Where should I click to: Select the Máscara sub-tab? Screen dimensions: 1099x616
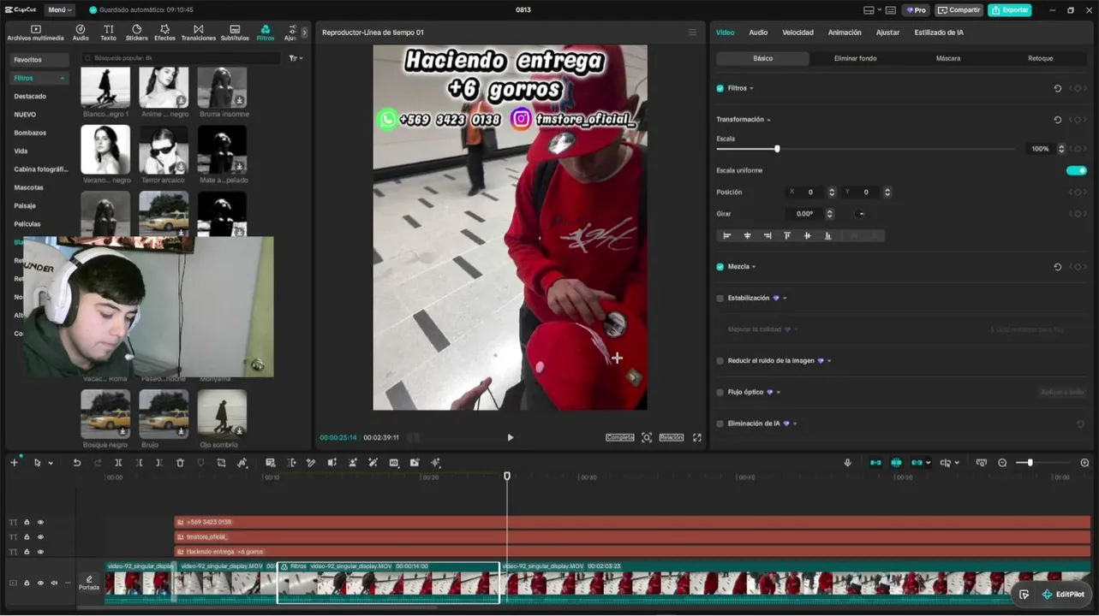[x=948, y=58]
